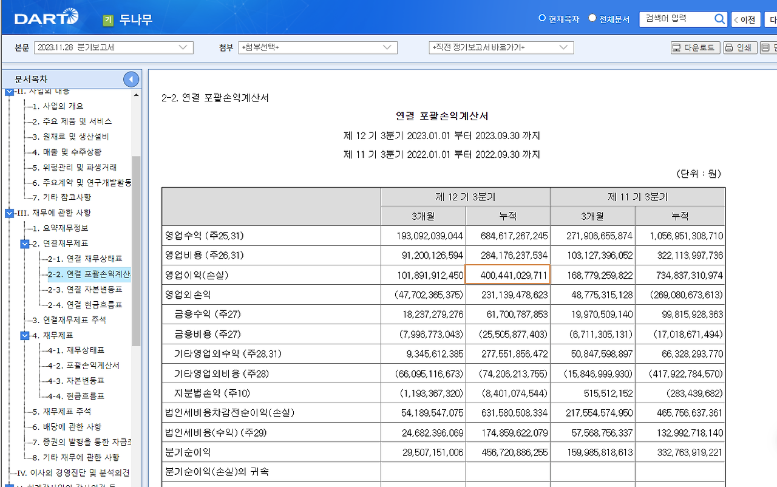Open 7. 증권의 발행을 통한 자금조달
The height and width of the screenshot is (487, 777).
pyautogui.click(x=82, y=442)
